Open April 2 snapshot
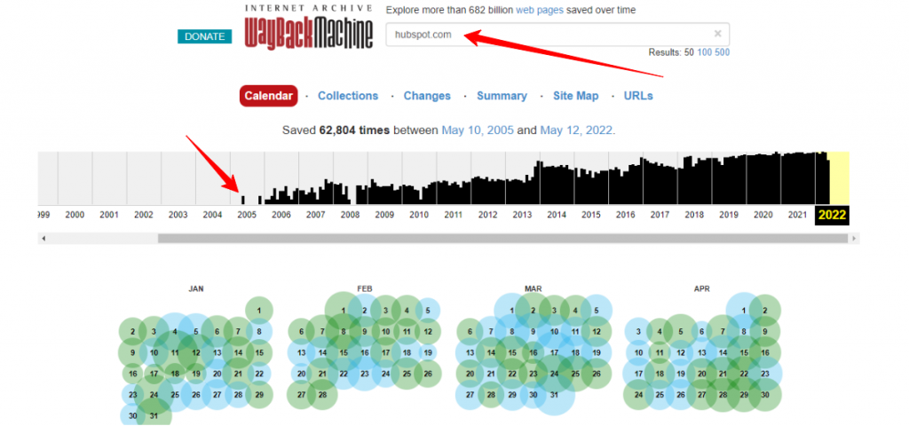This screenshot has height=434, width=909. click(765, 311)
